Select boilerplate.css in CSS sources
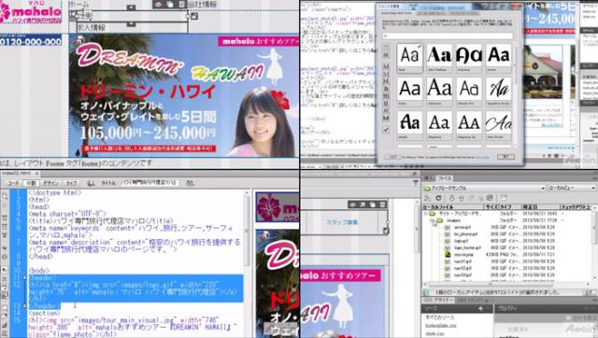Screen dimensions: 598x338 coord(440,326)
